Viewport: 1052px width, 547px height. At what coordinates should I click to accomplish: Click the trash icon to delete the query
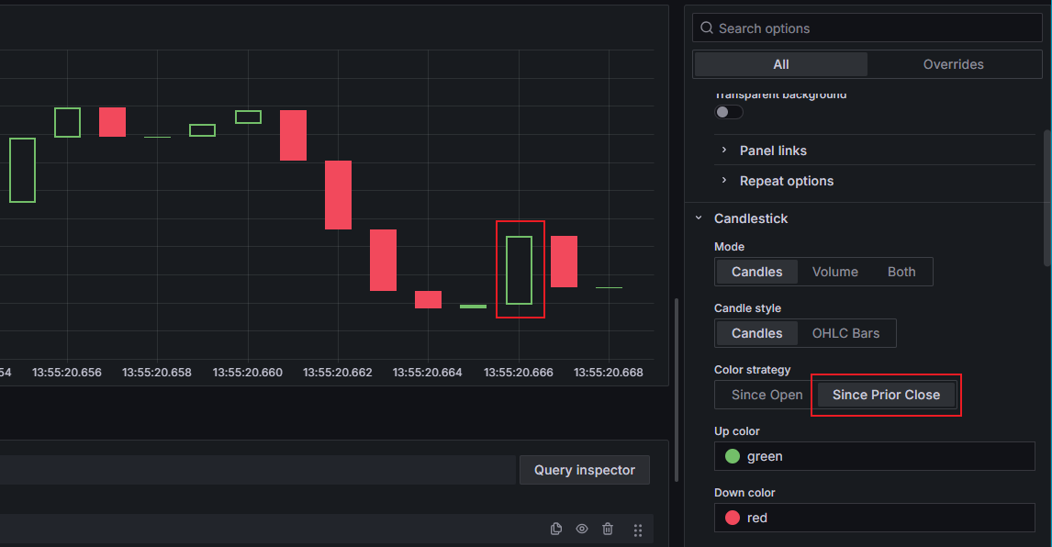coord(608,529)
